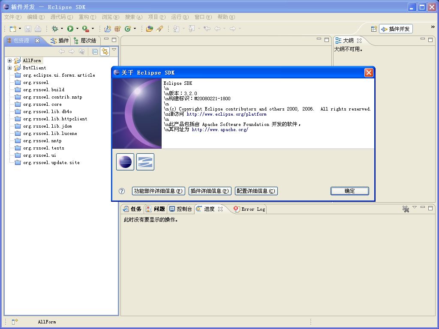Image resolution: width=439 pixels, height=329 pixels.
Task: Switch to the 层次结 hierarchy tab
Action: (x=85, y=41)
